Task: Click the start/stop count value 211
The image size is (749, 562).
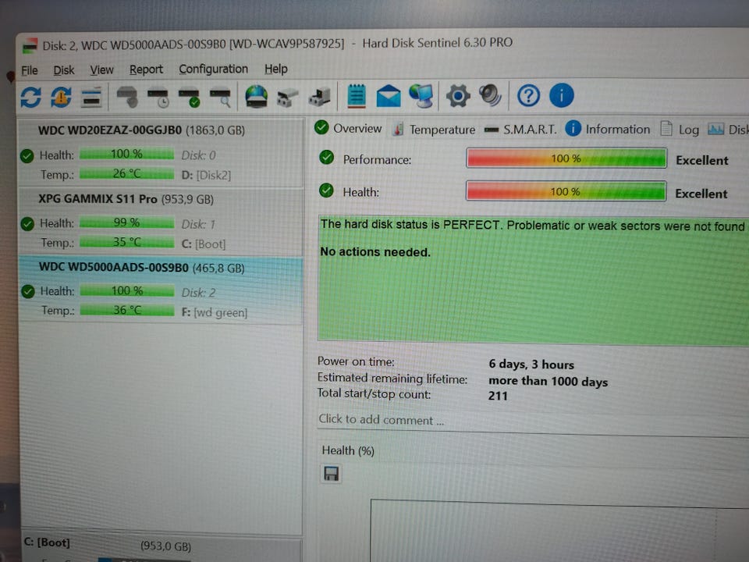Action: coord(498,396)
